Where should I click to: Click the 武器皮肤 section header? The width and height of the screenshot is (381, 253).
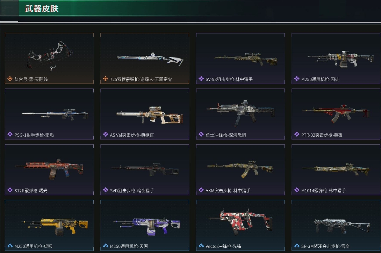[x=42, y=8]
